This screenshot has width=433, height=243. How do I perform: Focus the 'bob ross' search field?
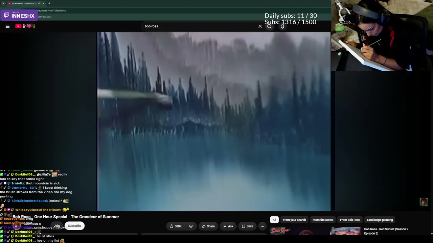pyautogui.click(x=200, y=26)
